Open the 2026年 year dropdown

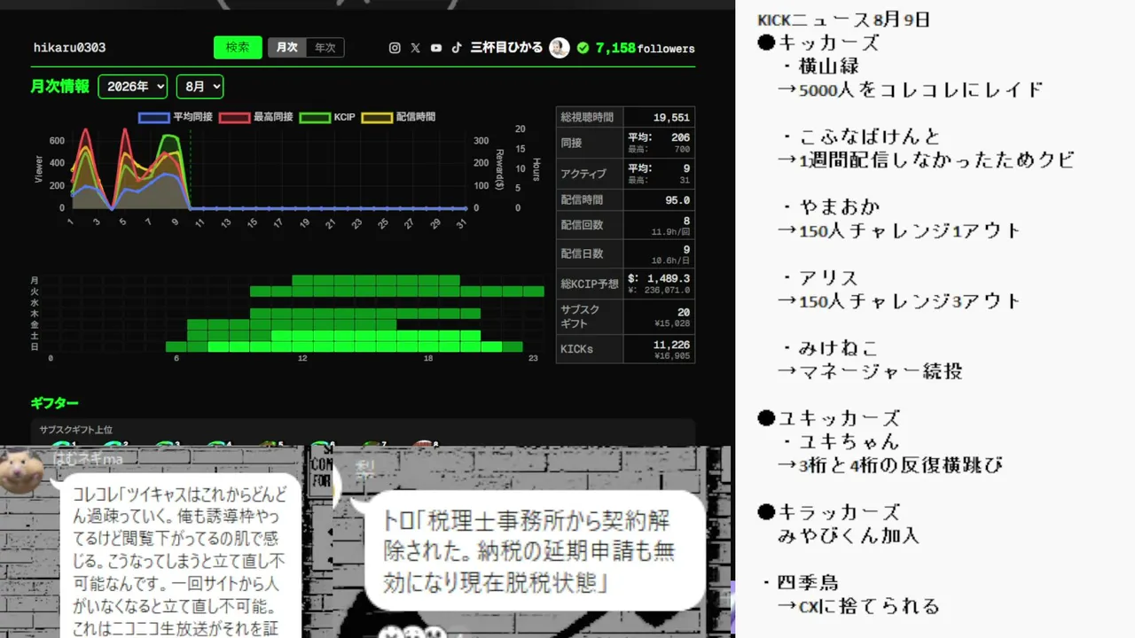pyautogui.click(x=133, y=86)
